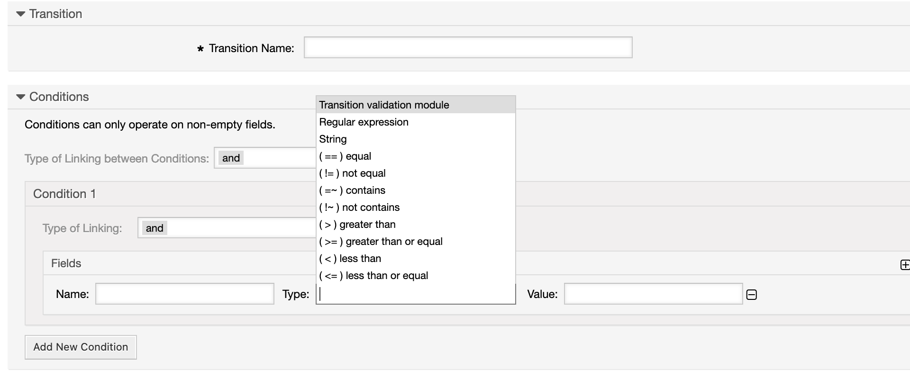This screenshot has height=379, width=910.
Task: Open Condition 1 Type of Linking dropdown
Action: (227, 228)
